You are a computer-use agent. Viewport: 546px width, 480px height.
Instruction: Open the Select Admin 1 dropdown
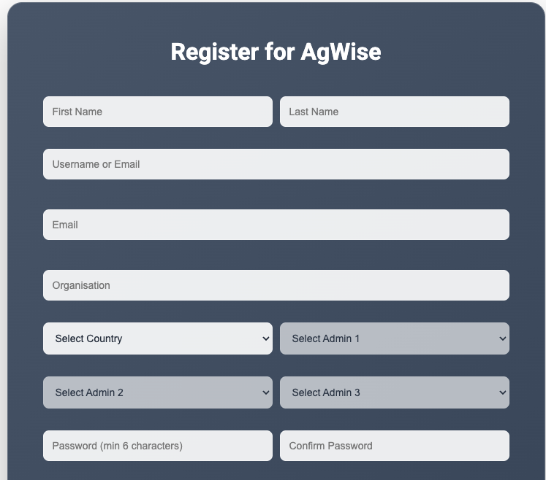coord(394,338)
